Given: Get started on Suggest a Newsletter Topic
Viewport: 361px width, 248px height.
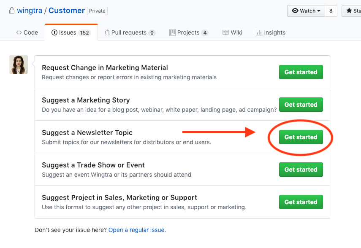Looking at the screenshot, I should [x=301, y=137].
